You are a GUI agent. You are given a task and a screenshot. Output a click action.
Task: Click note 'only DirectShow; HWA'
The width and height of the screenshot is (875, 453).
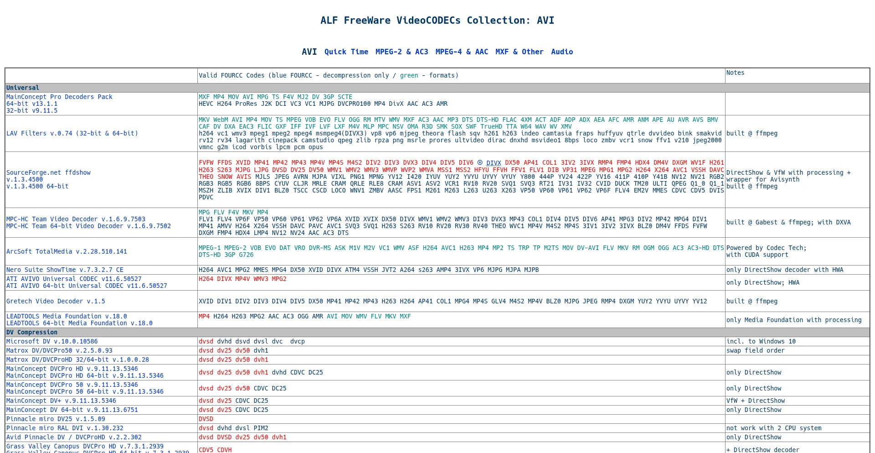[x=763, y=282]
